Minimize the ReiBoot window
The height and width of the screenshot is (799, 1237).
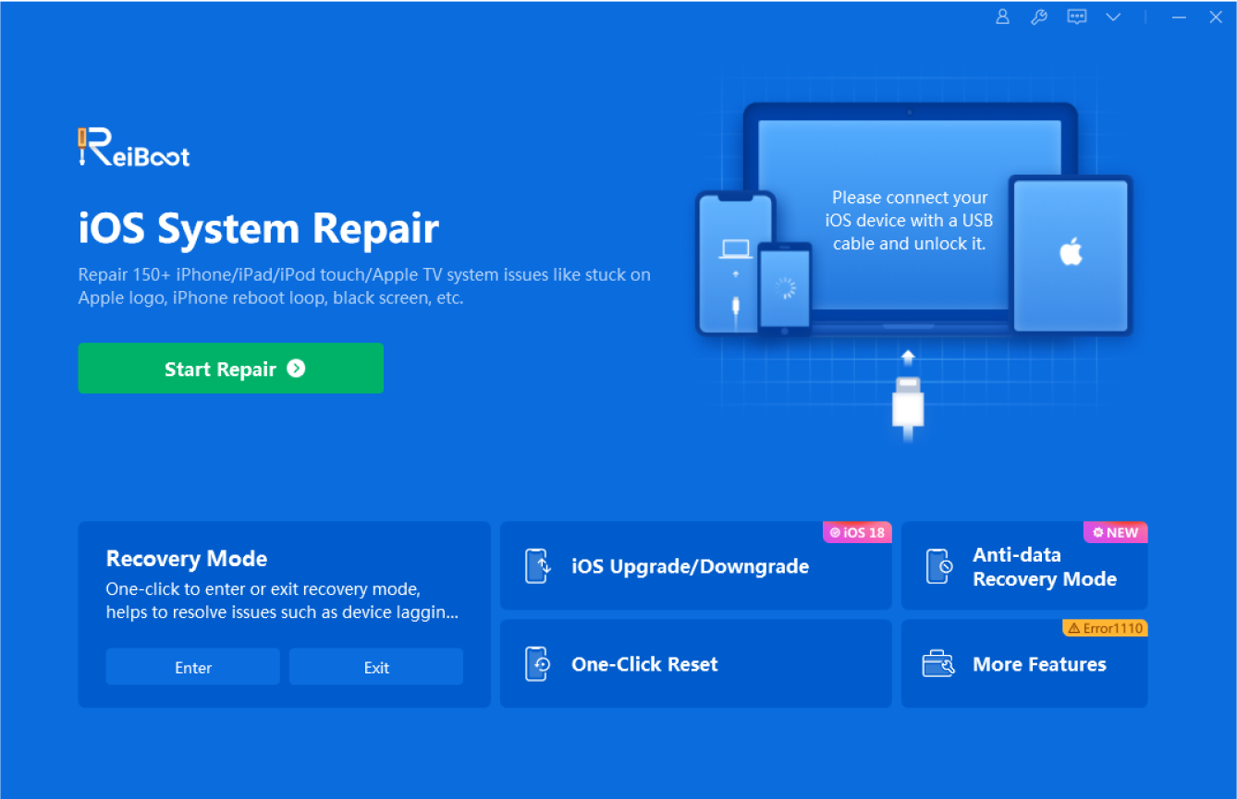click(1179, 17)
